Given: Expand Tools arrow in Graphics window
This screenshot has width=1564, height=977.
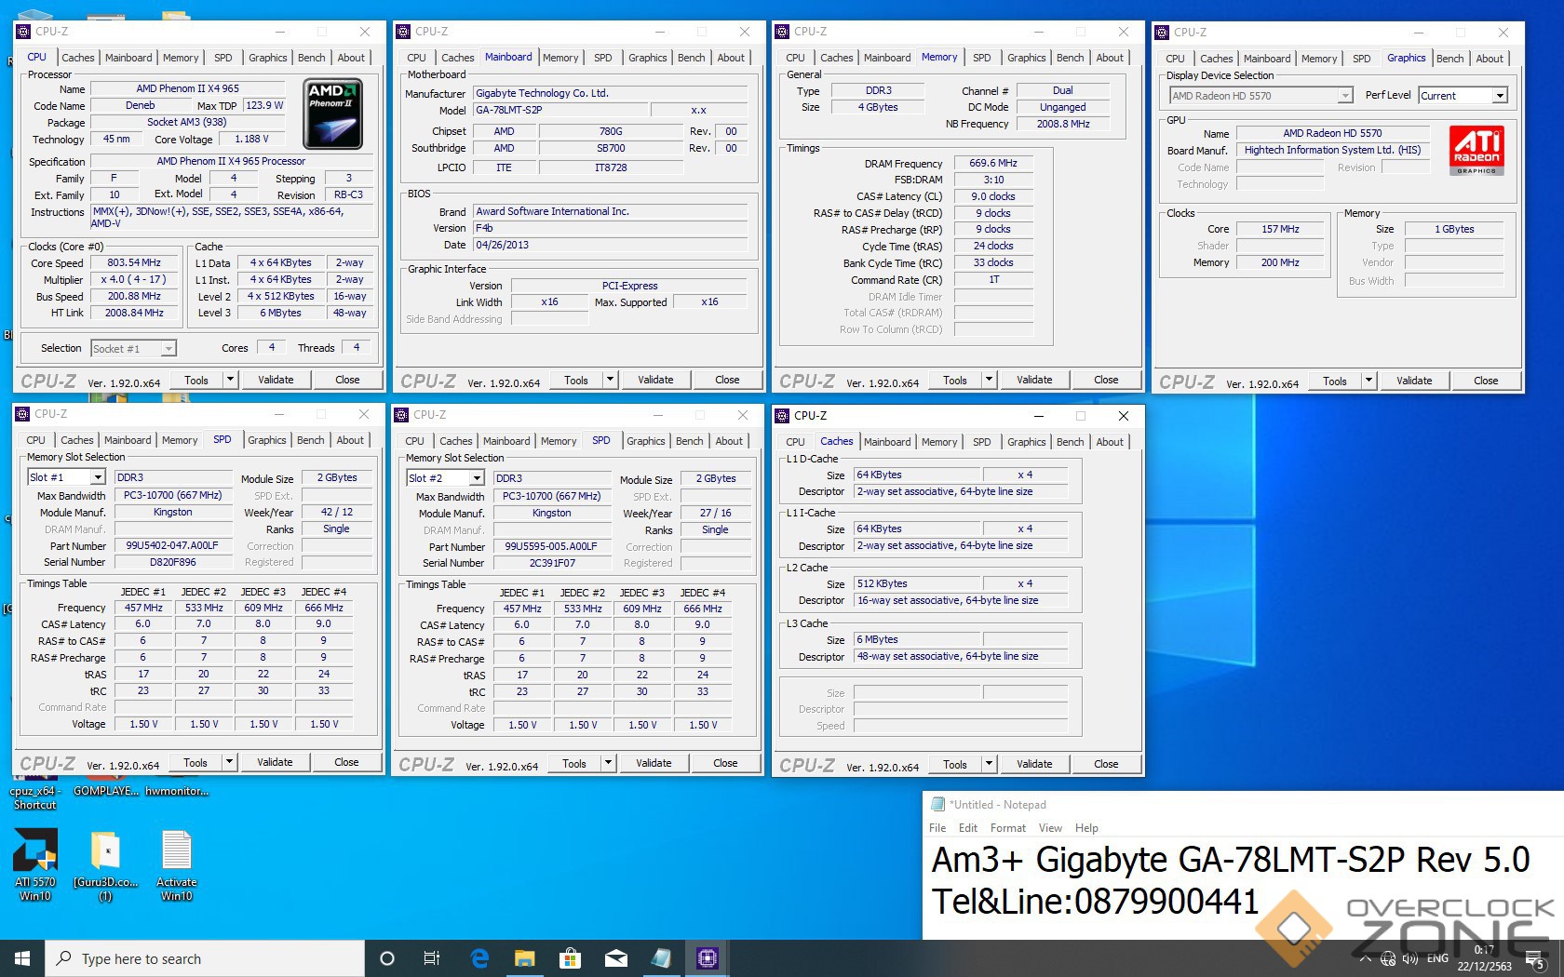Looking at the screenshot, I should (1368, 381).
